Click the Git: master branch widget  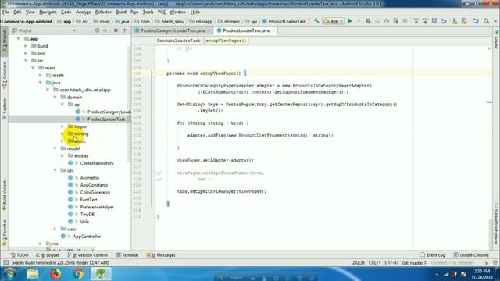point(414,263)
